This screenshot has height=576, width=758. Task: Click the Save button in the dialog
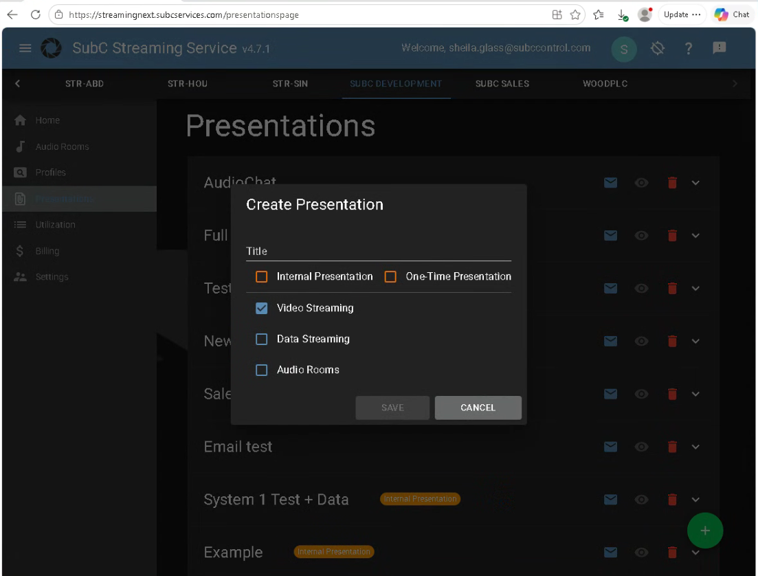(x=392, y=408)
